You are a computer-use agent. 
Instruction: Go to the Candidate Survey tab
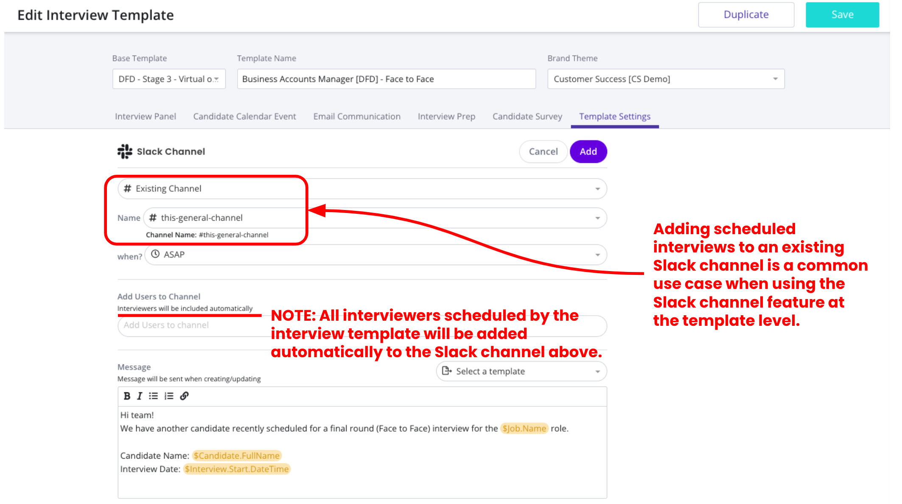pyautogui.click(x=527, y=116)
